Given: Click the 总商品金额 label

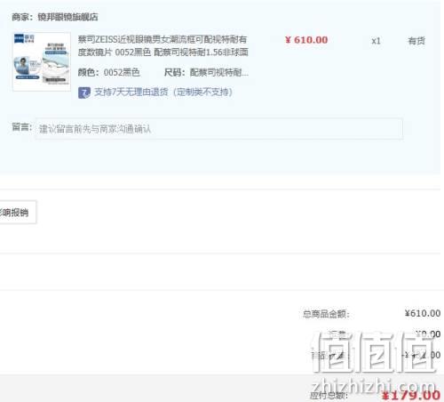Looking at the screenshot, I should click(x=326, y=314).
